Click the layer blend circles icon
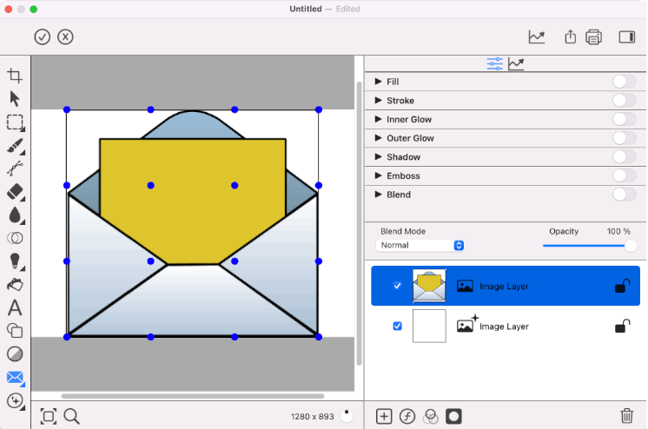This screenshot has height=429, width=648. [431, 416]
